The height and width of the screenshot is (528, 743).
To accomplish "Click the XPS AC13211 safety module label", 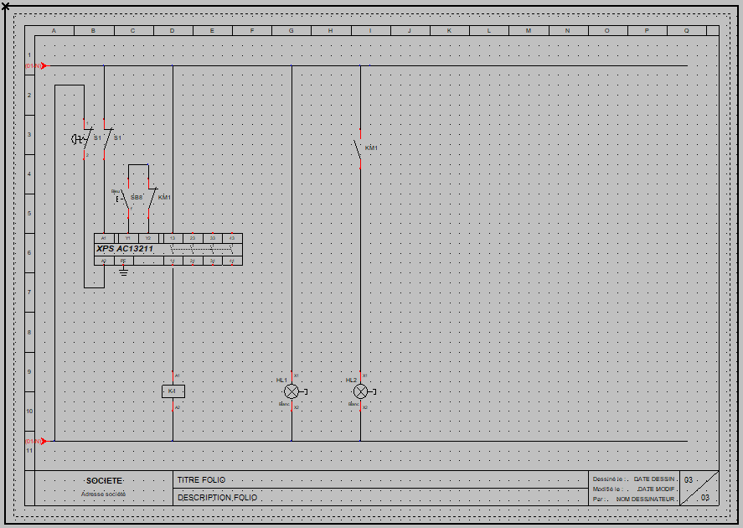I will (x=125, y=249).
